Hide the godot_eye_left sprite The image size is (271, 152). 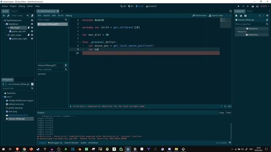(32, 31)
